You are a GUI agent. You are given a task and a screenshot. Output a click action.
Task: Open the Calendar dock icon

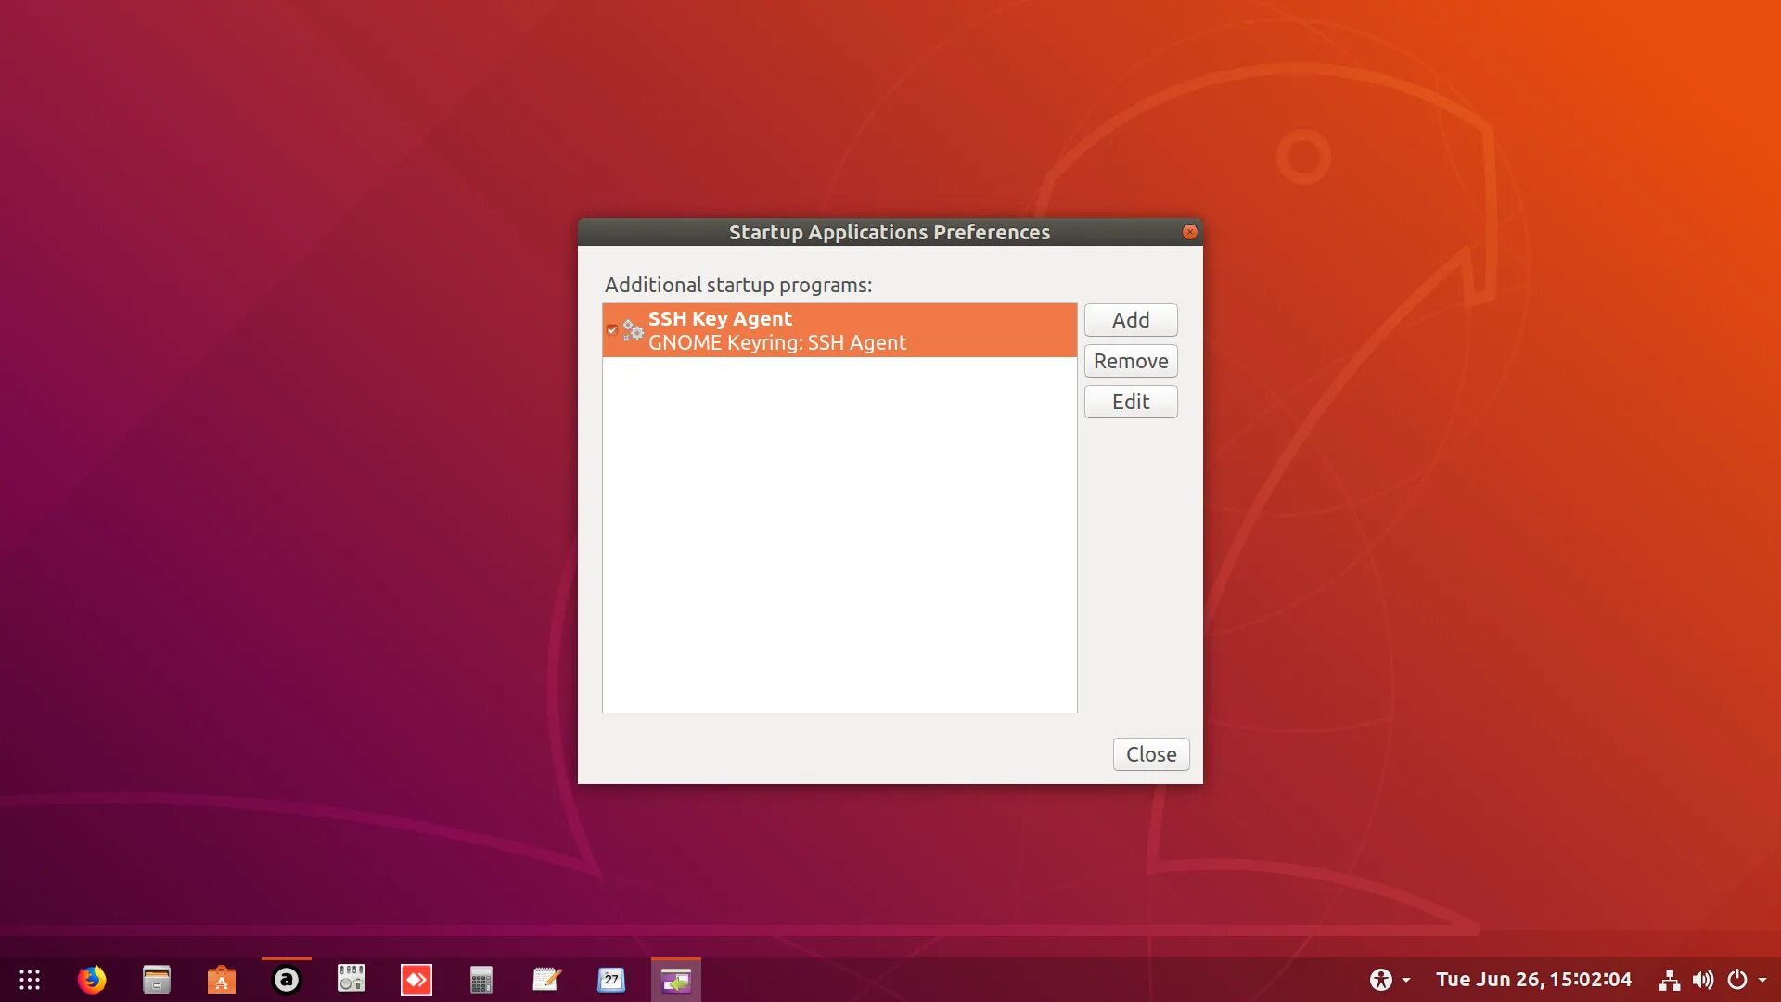(x=611, y=980)
